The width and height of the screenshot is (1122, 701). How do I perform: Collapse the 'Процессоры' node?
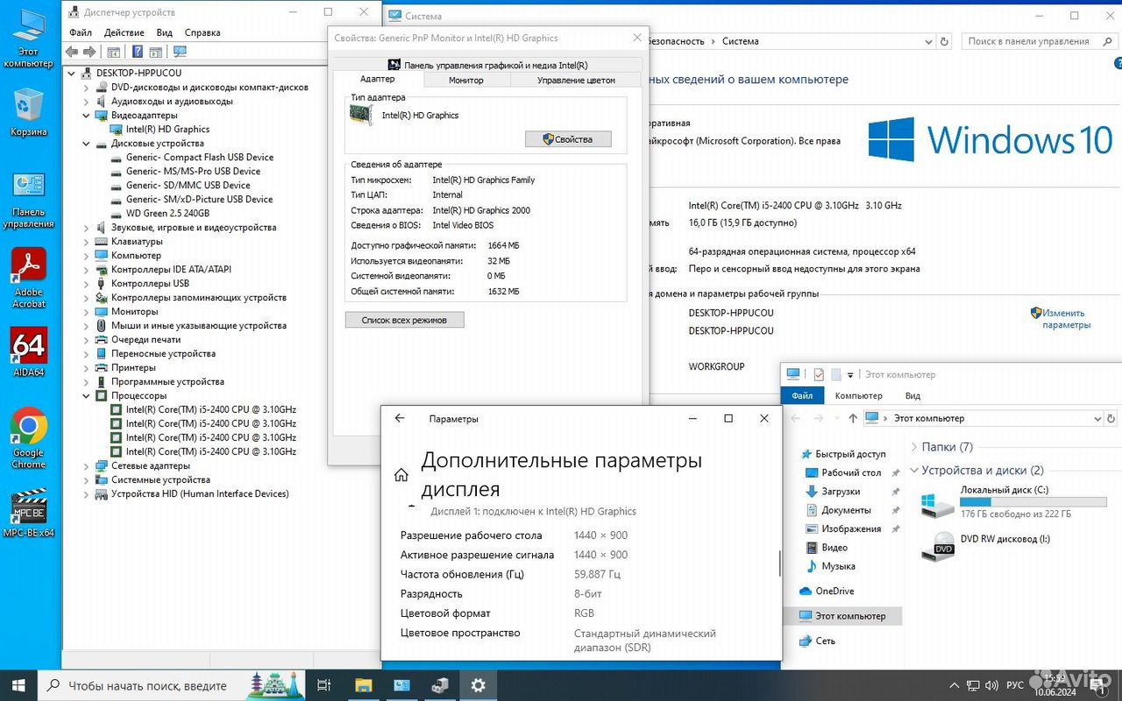tap(86, 395)
